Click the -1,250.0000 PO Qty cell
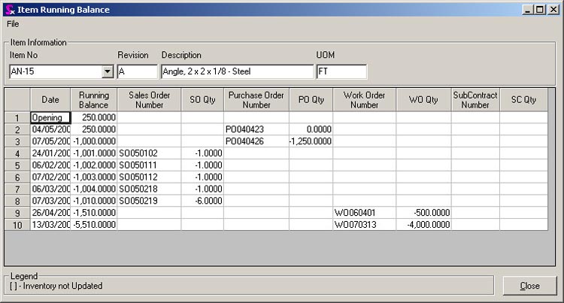 311,141
